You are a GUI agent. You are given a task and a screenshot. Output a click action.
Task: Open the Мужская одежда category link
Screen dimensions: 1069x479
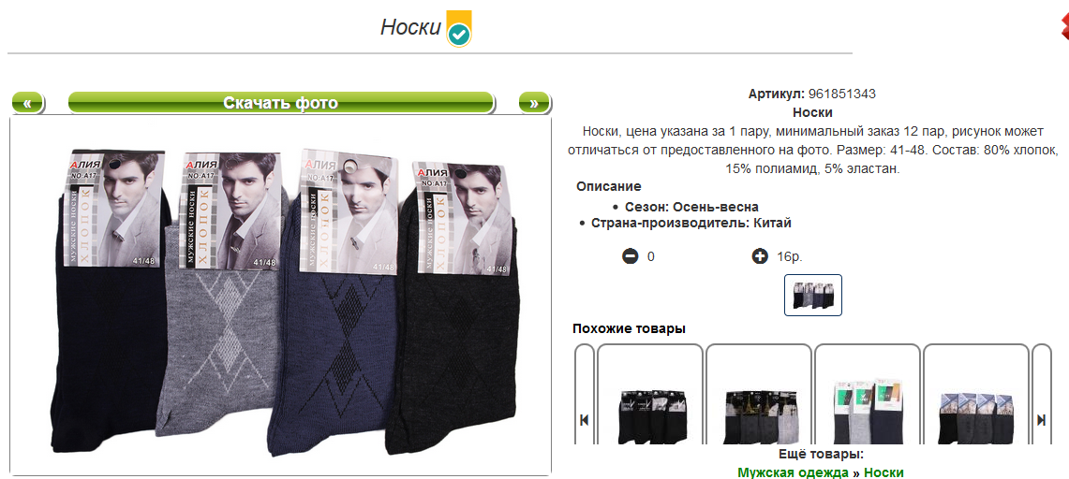point(793,472)
